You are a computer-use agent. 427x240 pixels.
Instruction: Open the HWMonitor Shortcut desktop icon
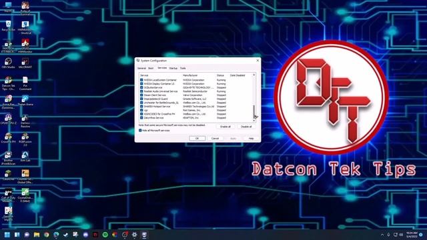[x=25, y=27]
